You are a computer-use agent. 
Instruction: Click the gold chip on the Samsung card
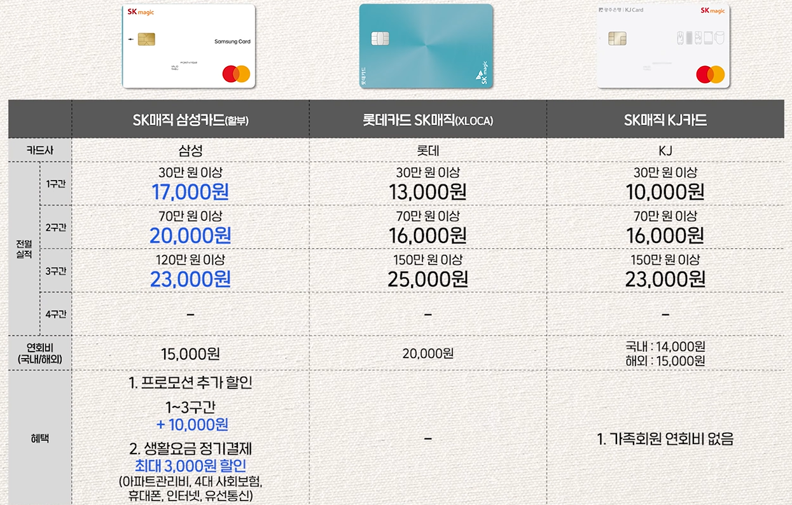click(146, 39)
